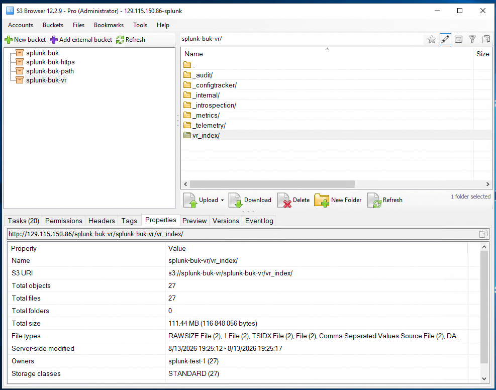Click the New bucket toolbar button

(x=25, y=40)
